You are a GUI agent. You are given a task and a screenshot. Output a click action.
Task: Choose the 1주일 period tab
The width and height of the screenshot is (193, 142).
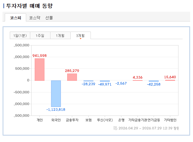click(40, 36)
